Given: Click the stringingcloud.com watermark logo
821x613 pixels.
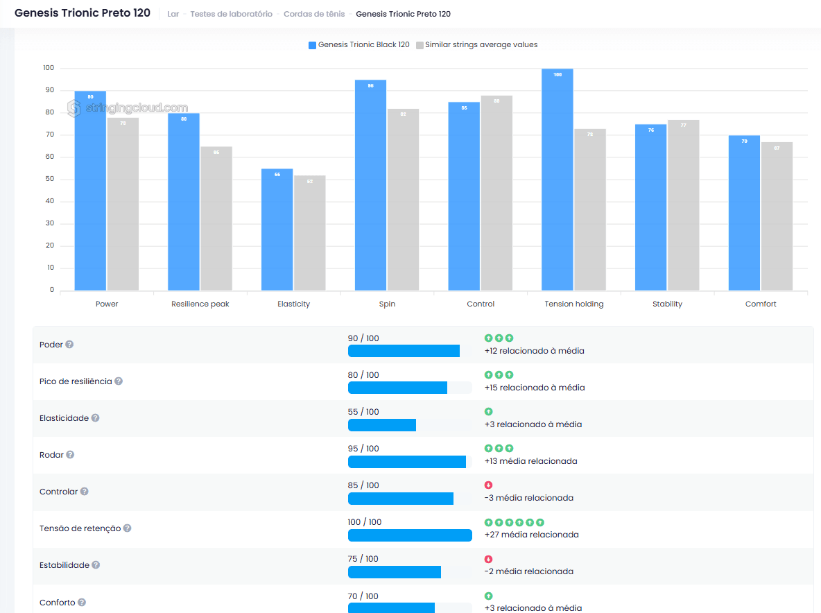Looking at the screenshot, I should pos(128,108).
